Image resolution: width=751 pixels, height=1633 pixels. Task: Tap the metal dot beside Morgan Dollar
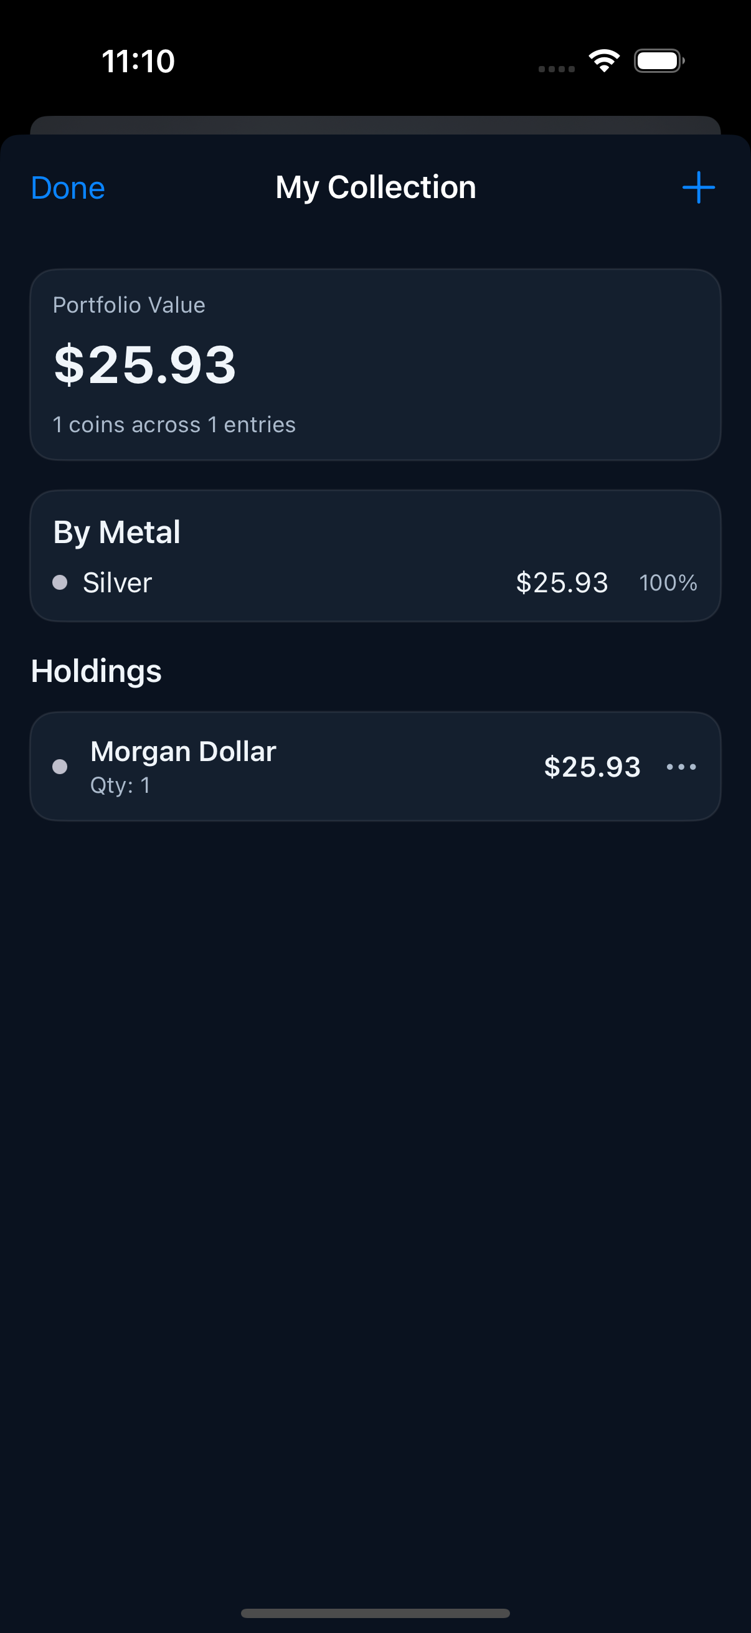pyautogui.click(x=60, y=767)
